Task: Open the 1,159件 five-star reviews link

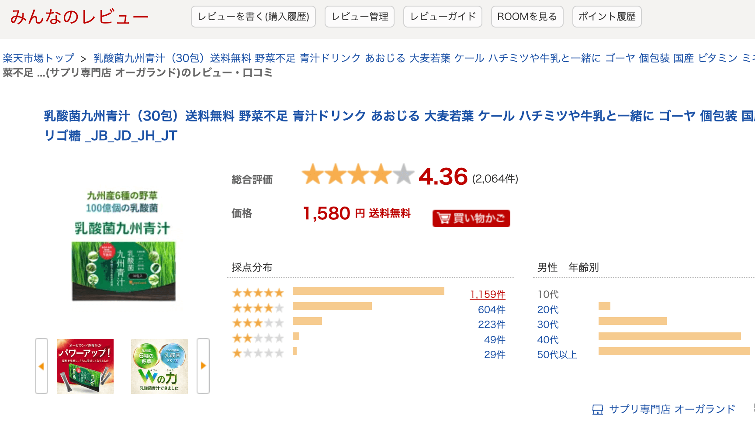Action: (488, 294)
